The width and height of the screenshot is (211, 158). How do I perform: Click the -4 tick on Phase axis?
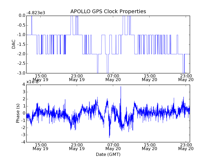pyautogui.click(x=23, y=142)
